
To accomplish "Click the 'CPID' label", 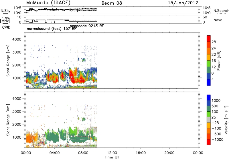I will [x=6, y=27].
